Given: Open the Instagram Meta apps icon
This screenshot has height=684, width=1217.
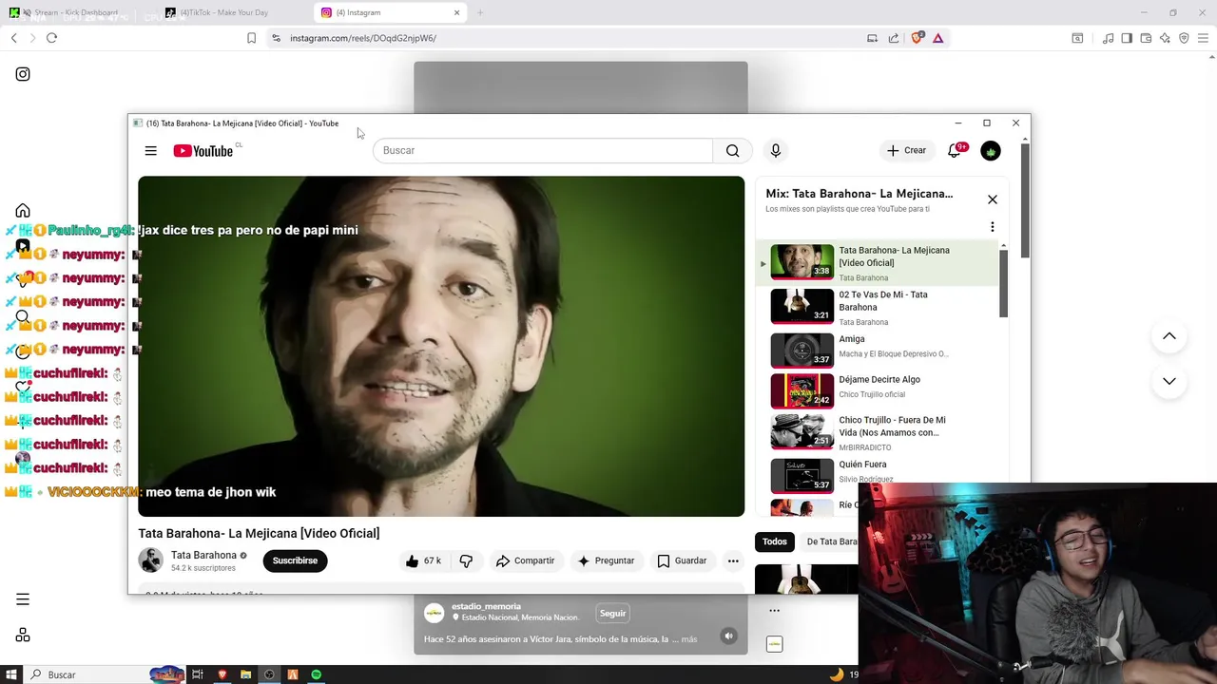Looking at the screenshot, I should pos(23,636).
